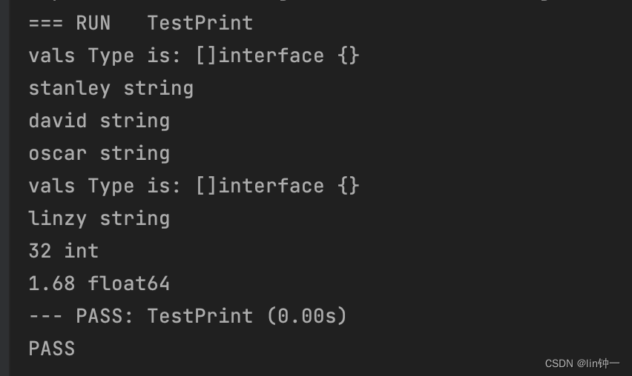The height and width of the screenshot is (376, 632).
Task: Click the word "oscar" in output
Action: (x=58, y=153)
